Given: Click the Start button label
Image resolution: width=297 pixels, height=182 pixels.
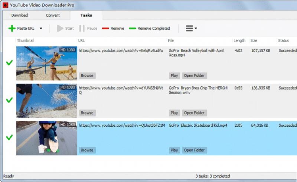Looking at the screenshot, I should [69, 29].
